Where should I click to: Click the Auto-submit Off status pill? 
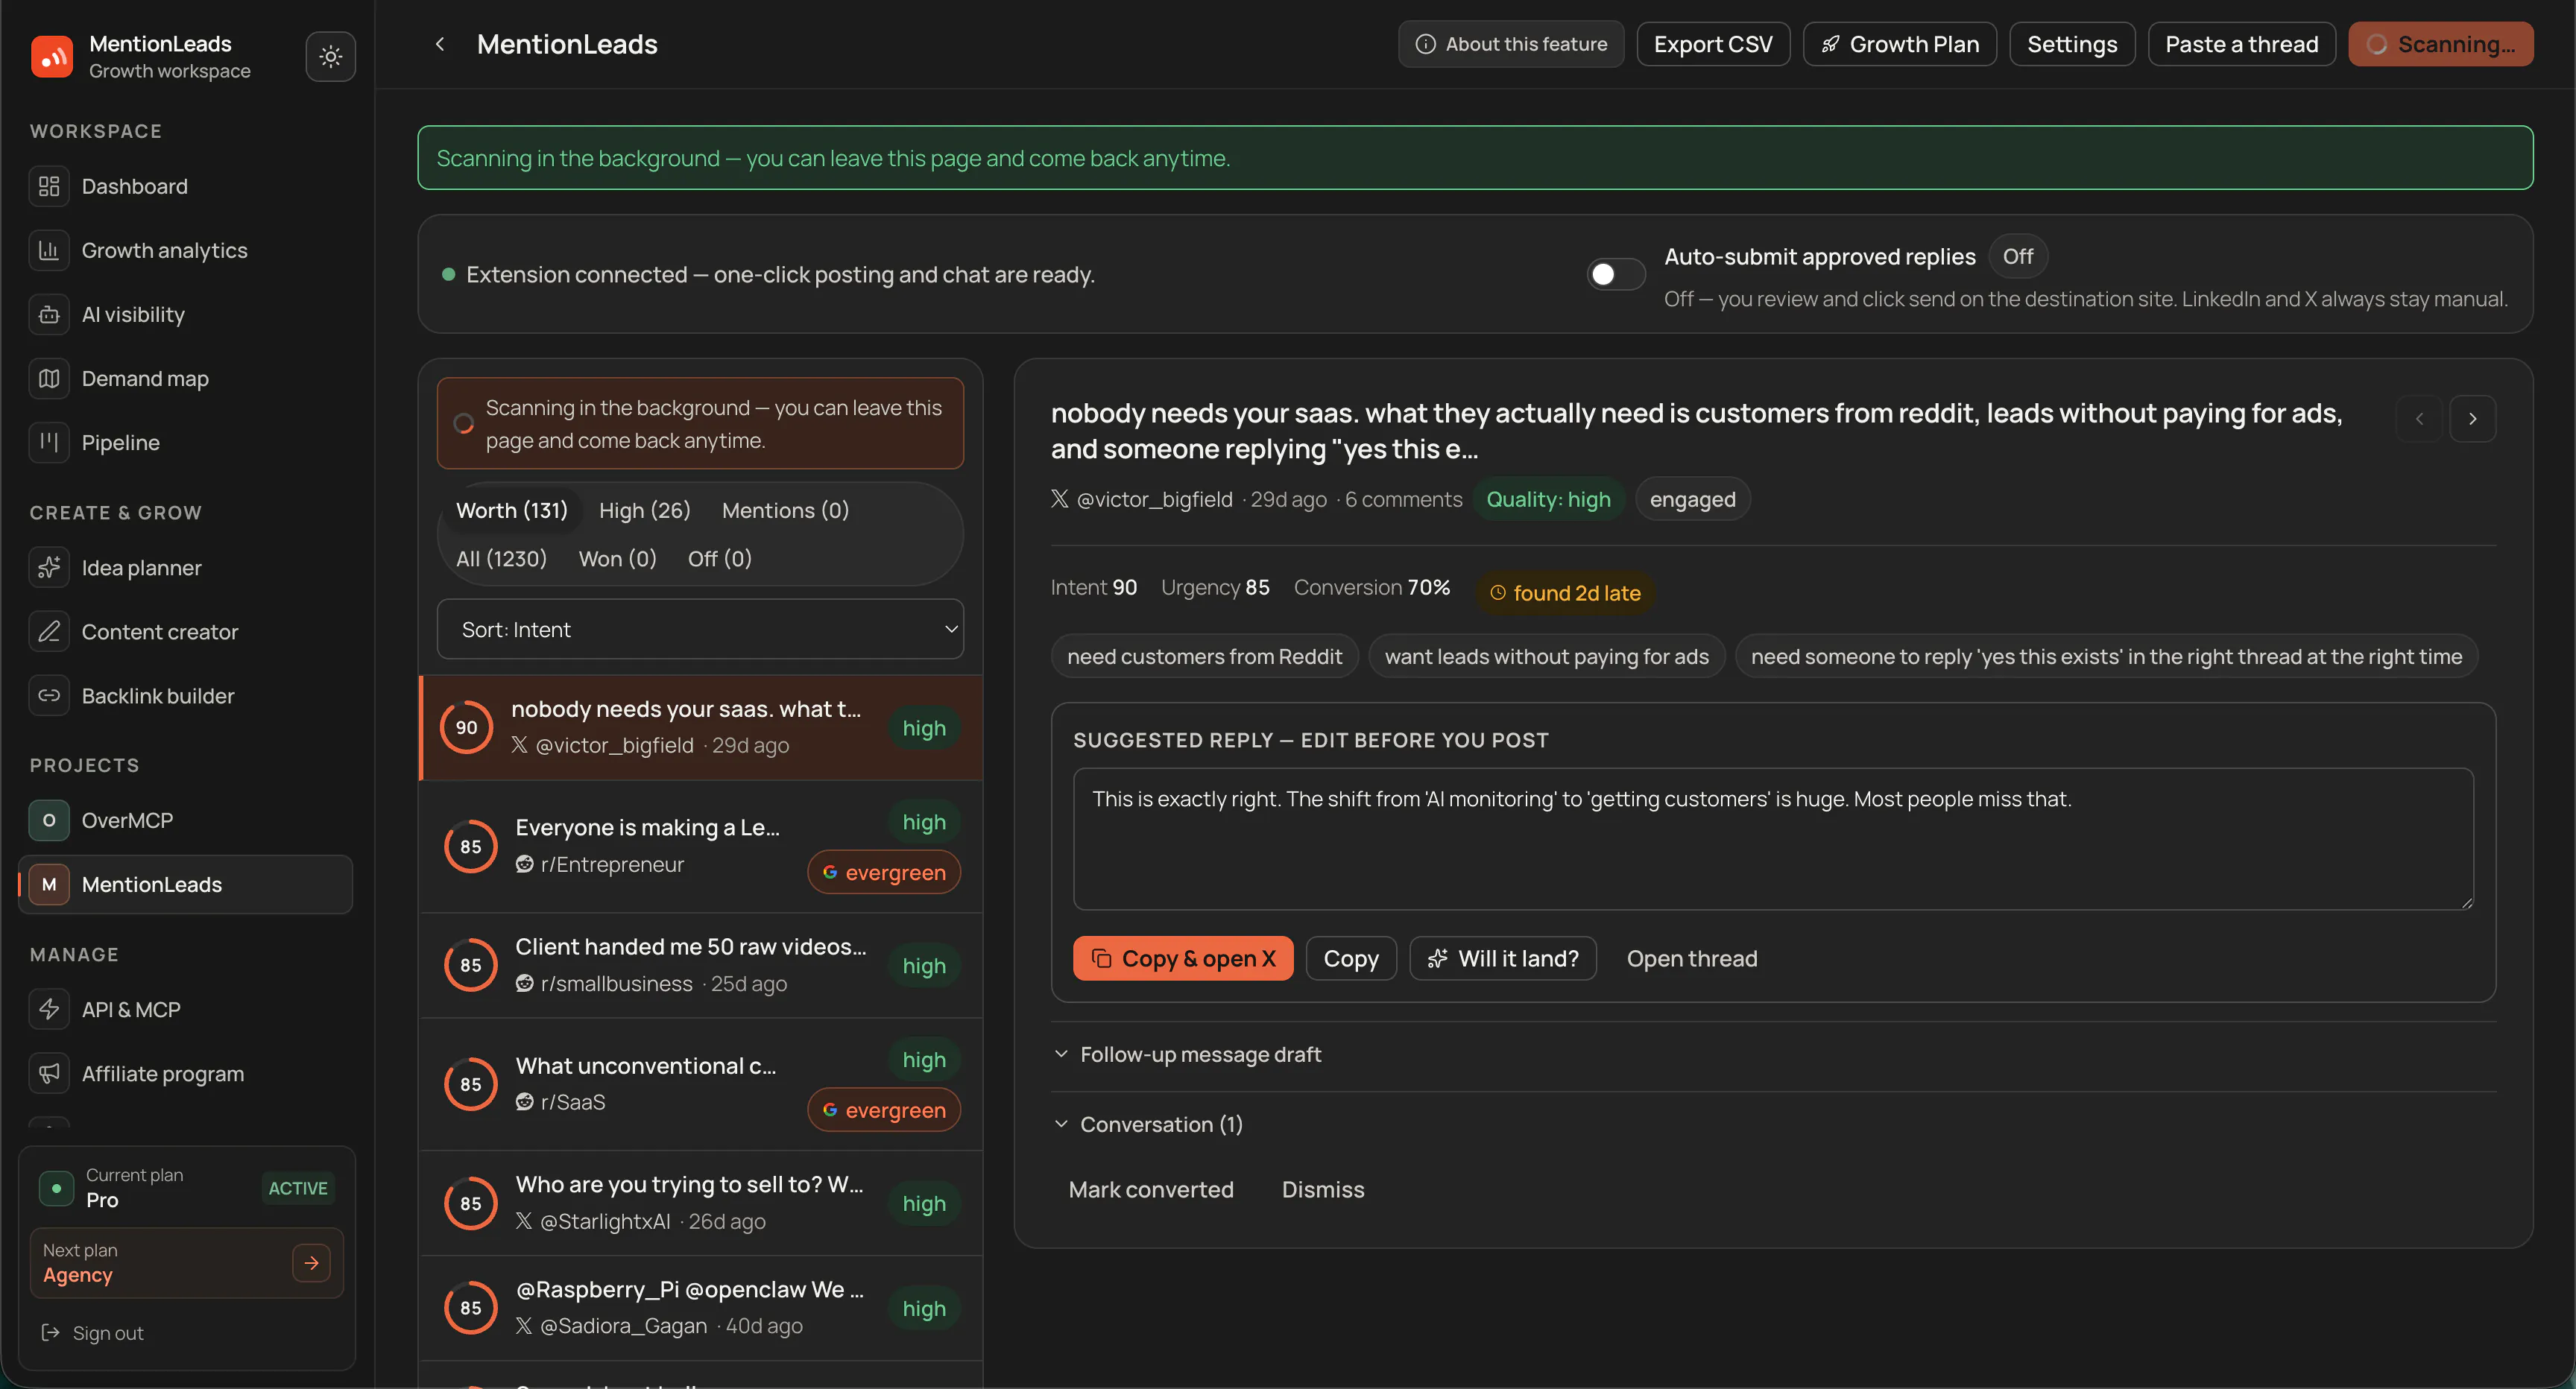click(2017, 256)
